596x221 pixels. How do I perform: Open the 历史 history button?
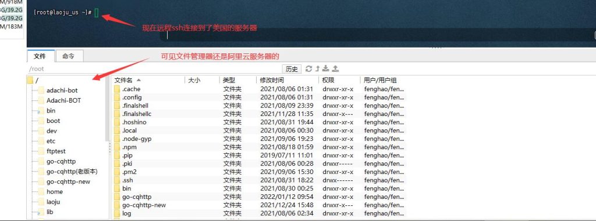[292, 69]
